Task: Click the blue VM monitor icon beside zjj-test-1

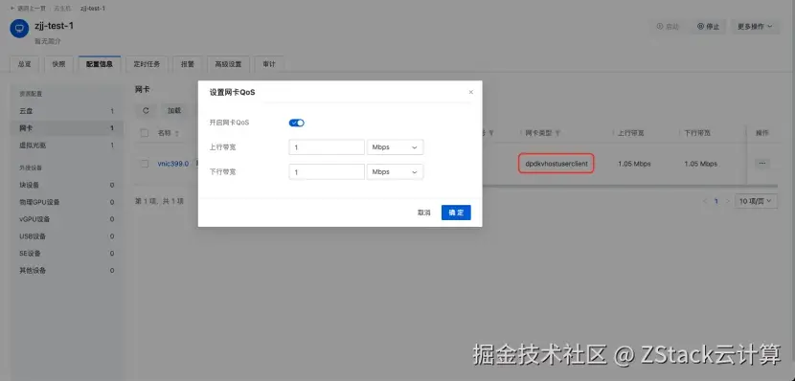Action: 19,29
